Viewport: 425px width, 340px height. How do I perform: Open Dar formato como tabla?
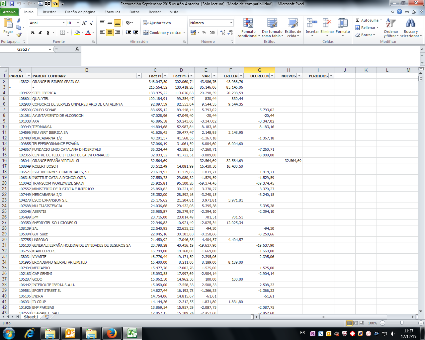[x=272, y=28]
